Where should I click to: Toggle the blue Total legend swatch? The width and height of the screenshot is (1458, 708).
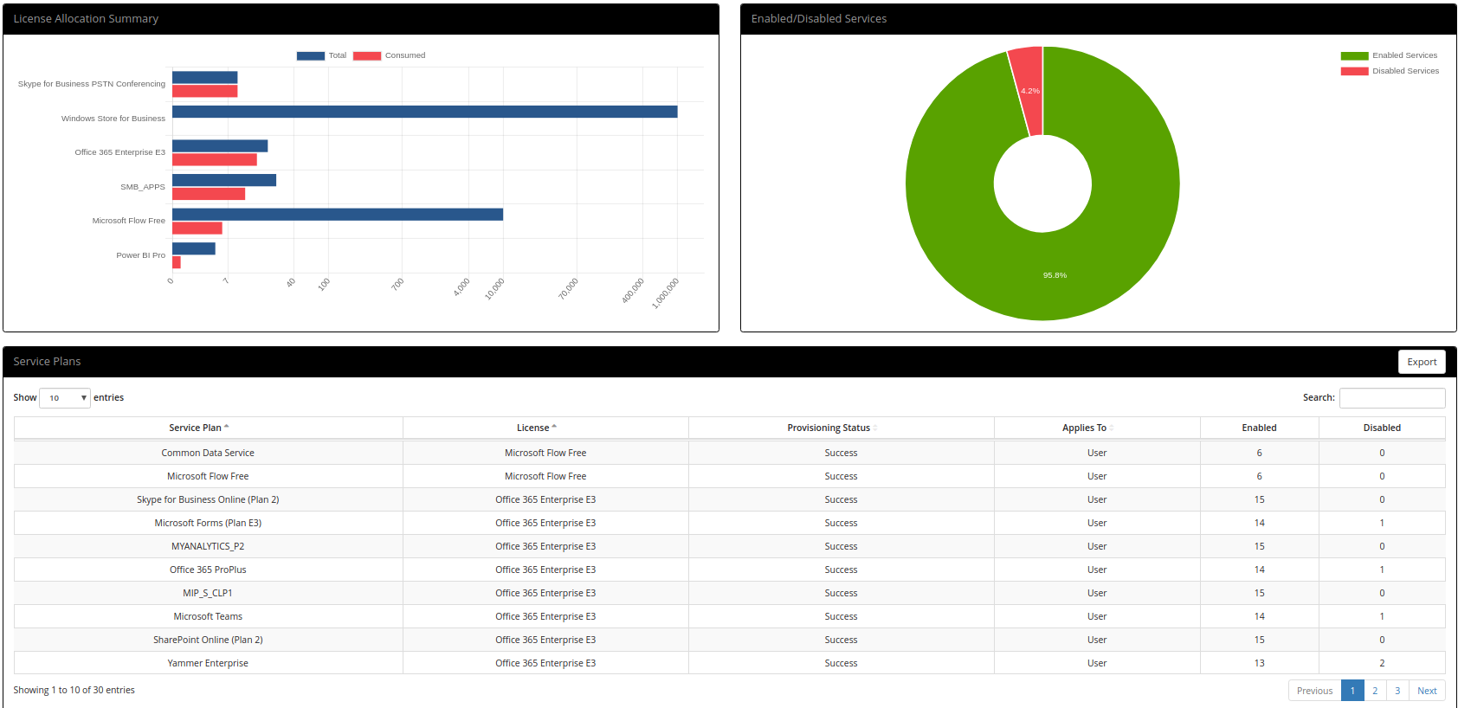click(311, 55)
